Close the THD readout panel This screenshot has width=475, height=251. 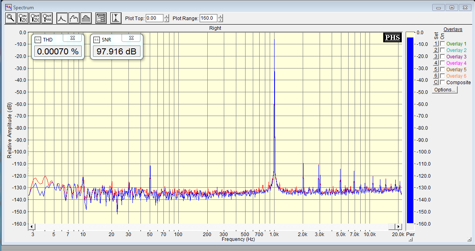(x=73, y=38)
